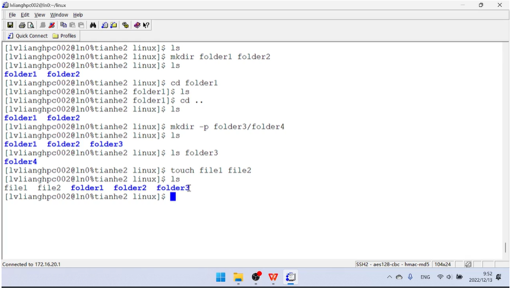
Task: Expand the hidden tray icons chevron
Action: (x=389, y=277)
